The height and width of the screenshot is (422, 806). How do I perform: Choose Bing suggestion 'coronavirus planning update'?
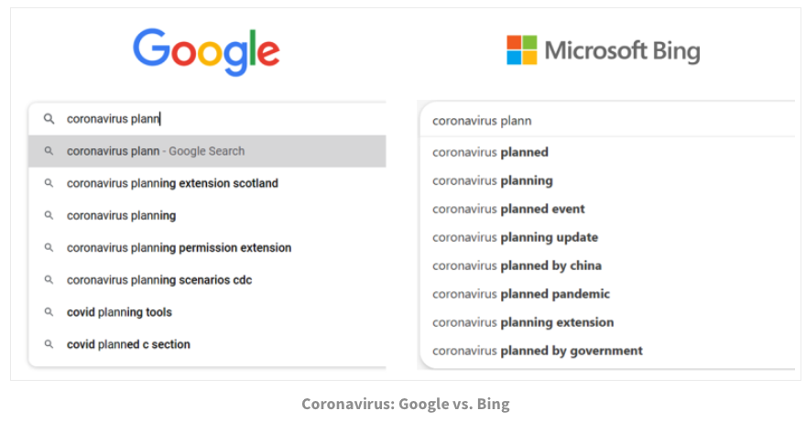515,237
